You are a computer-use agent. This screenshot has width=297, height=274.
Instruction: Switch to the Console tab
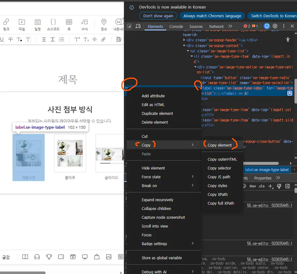pos(176,26)
